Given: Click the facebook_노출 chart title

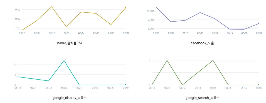Looking at the screenshot, I should coord(202,43).
